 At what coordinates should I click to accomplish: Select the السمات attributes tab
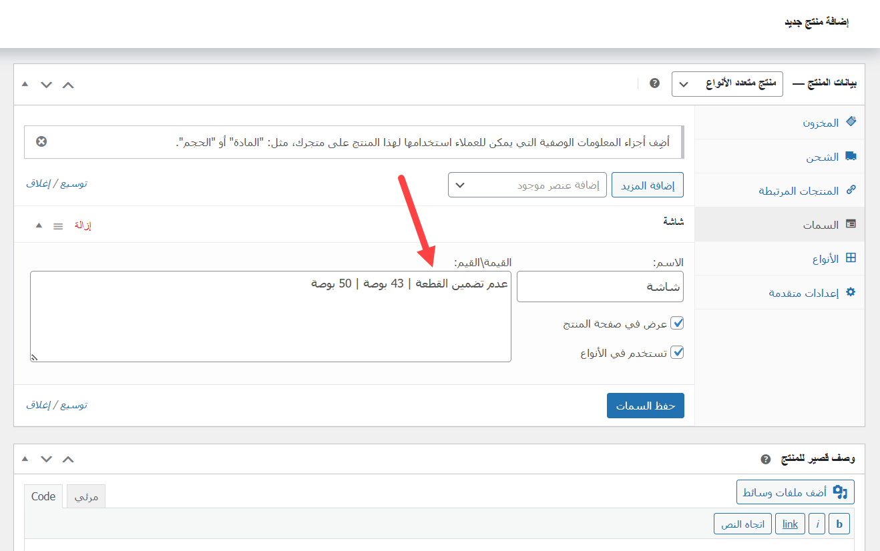780,225
